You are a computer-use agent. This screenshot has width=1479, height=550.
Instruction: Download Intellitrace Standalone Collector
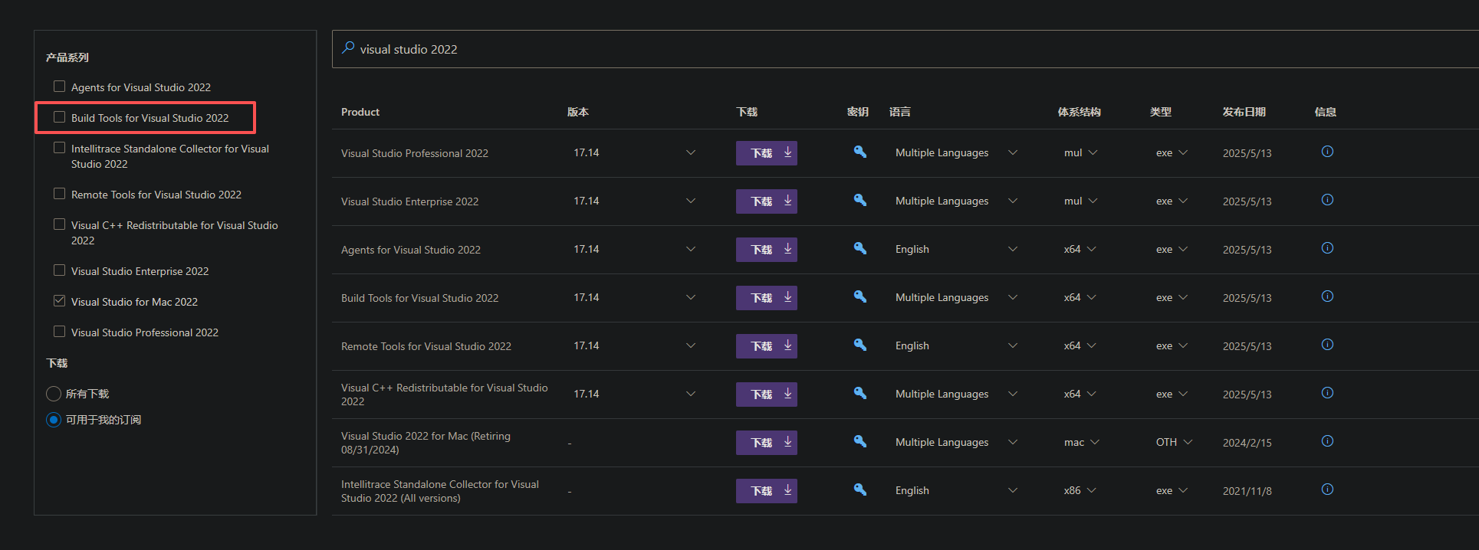767,491
